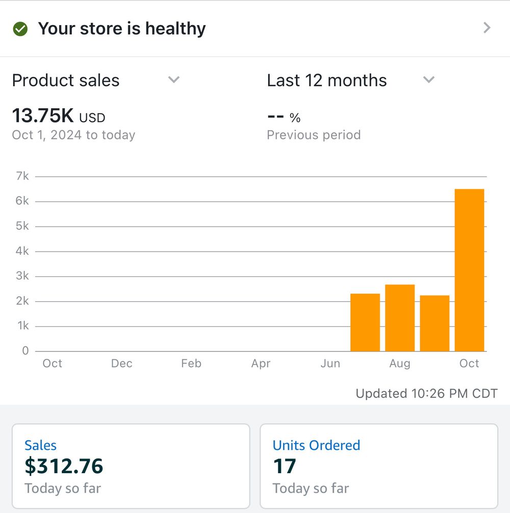Click the green checkmark store health icon
Screen dimensions: 510x513
(20, 29)
